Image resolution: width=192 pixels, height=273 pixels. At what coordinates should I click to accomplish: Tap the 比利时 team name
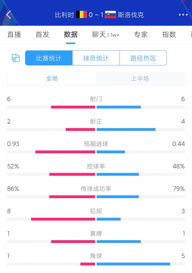[x=65, y=15]
